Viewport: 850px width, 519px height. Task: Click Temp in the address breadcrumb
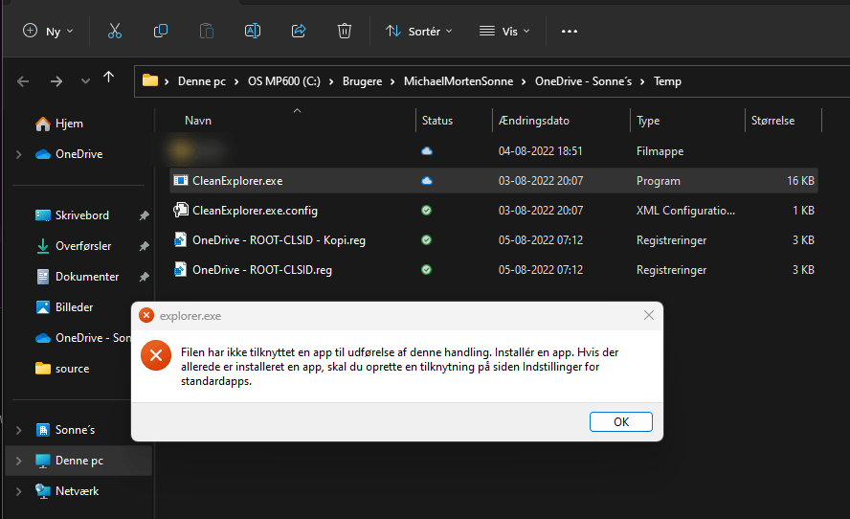[x=667, y=81]
